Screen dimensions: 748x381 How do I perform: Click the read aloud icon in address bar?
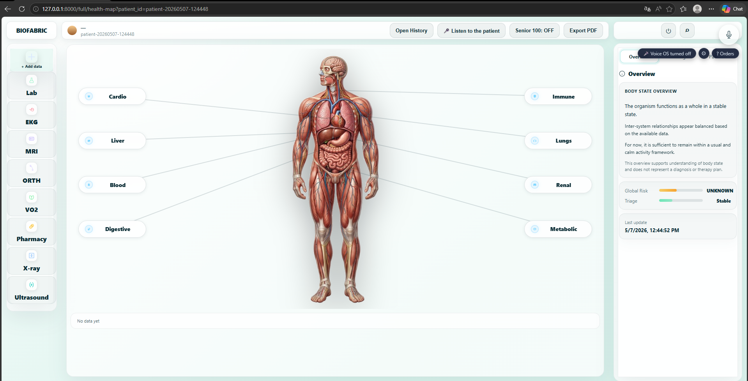coord(658,9)
